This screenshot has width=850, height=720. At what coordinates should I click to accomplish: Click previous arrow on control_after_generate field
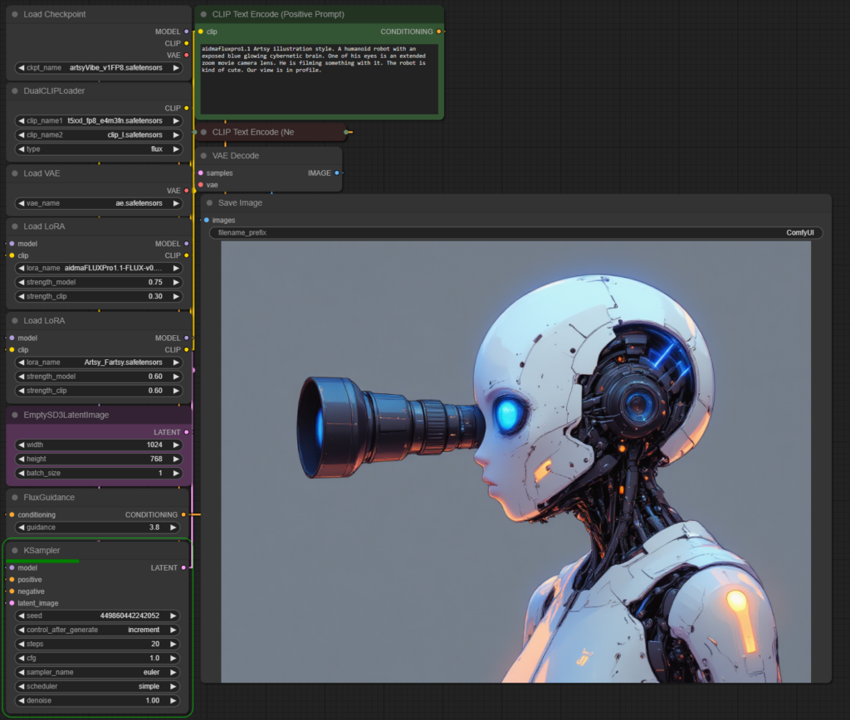point(21,630)
